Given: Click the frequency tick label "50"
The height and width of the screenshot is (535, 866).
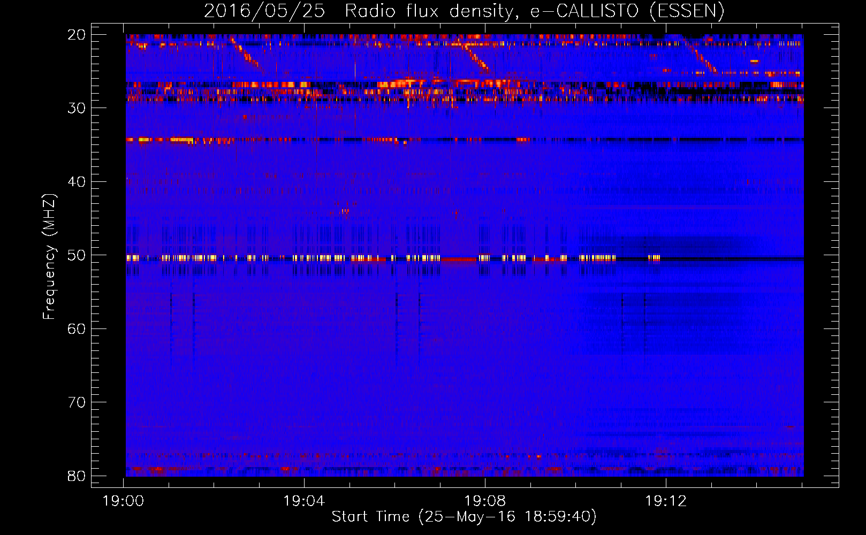Looking at the screenshot, I should point(77,255).
